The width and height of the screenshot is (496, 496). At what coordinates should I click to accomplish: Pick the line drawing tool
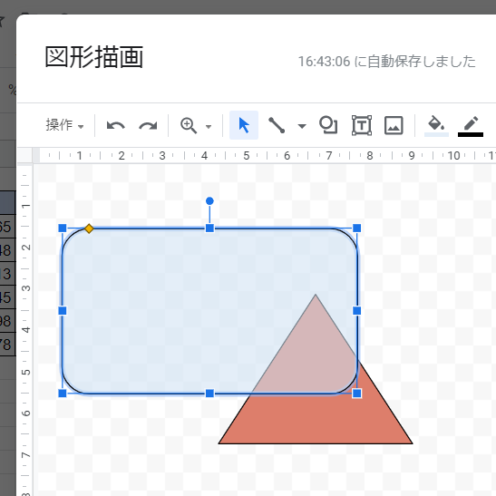[277, 125]
